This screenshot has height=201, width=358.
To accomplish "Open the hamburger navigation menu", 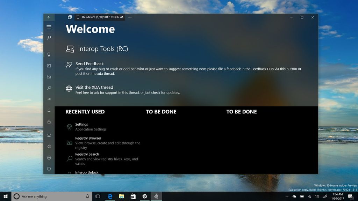I will point(49,27).
